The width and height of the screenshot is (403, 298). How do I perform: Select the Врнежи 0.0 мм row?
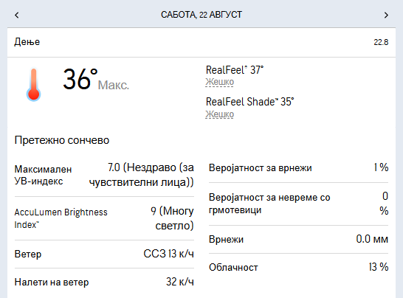tap(298, 239)
